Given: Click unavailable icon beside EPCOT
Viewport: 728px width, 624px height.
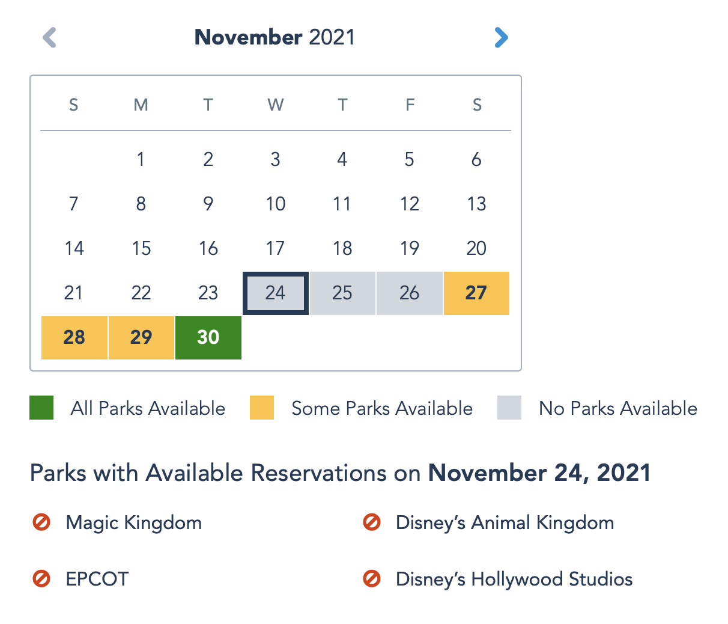Looking at the screenshot, I should tap(41, 578).
